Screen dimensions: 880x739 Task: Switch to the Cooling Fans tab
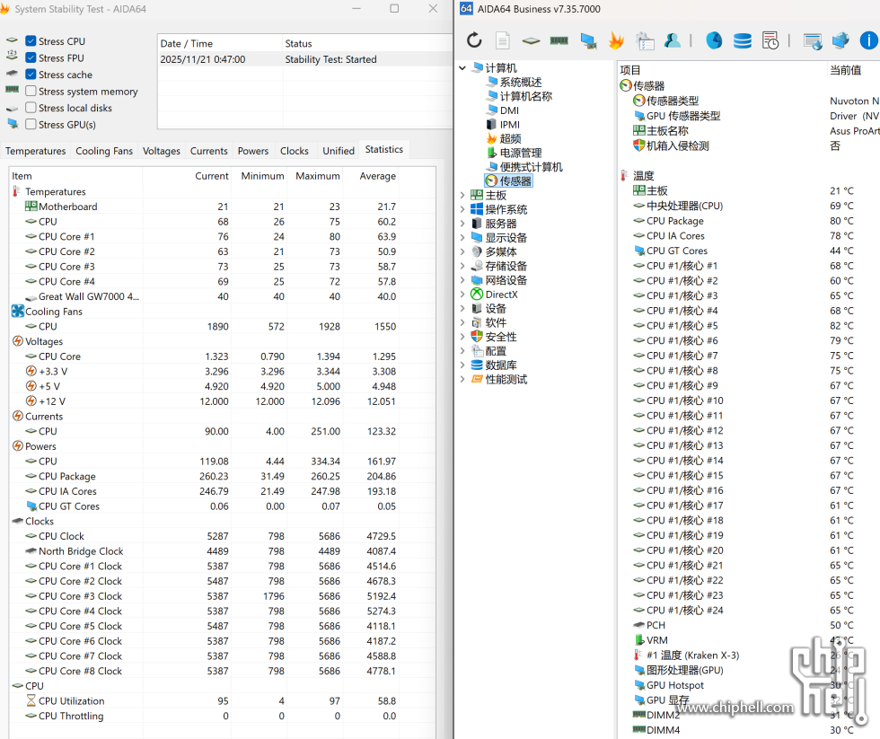[104, 151]
